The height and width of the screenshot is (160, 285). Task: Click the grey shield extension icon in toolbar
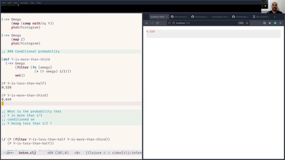(x=270, y=23)
